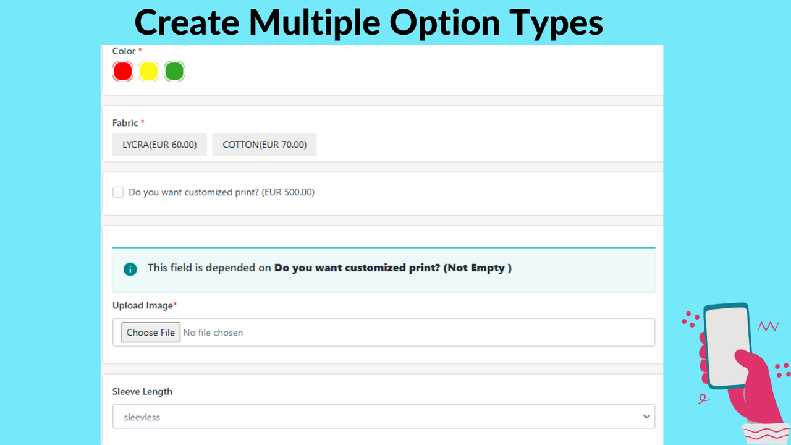Click the dependency notice banner text
The image size is (791, 445).
click(329, 268)
